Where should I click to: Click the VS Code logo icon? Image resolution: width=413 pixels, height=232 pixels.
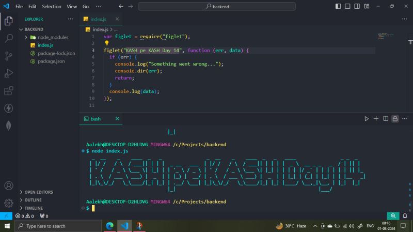pyautogui.click(x=6, y=6)
